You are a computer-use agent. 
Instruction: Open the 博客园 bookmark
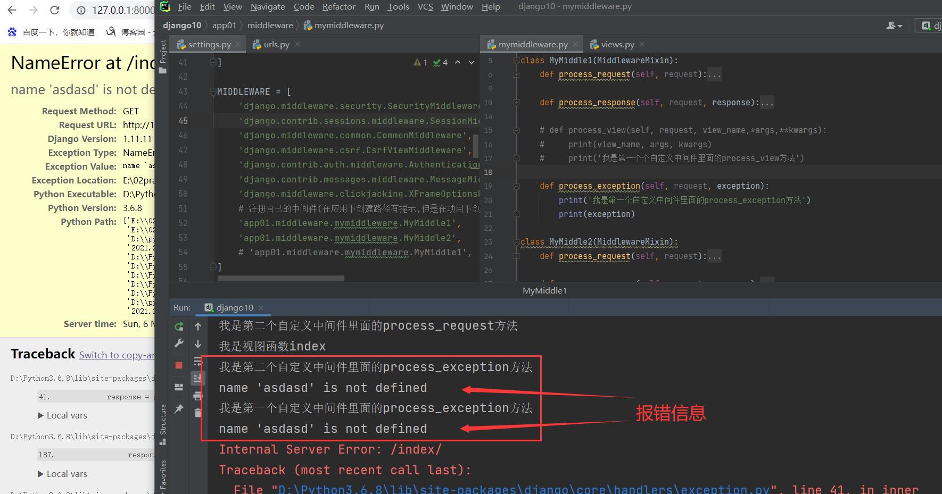[130, 32]
